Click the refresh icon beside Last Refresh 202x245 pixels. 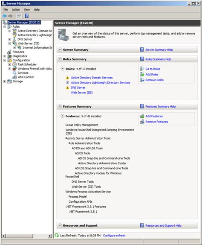pos(57,235)
